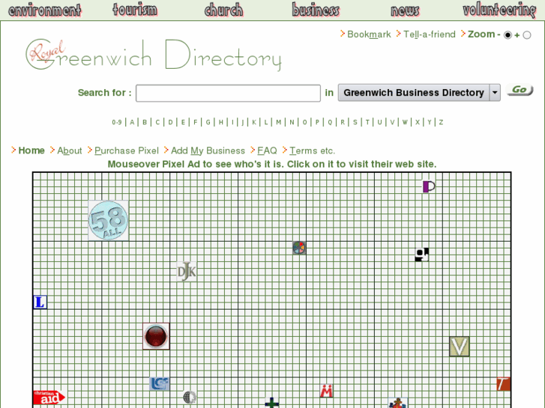Open the black and white squares pixel ad

(421, 255)
